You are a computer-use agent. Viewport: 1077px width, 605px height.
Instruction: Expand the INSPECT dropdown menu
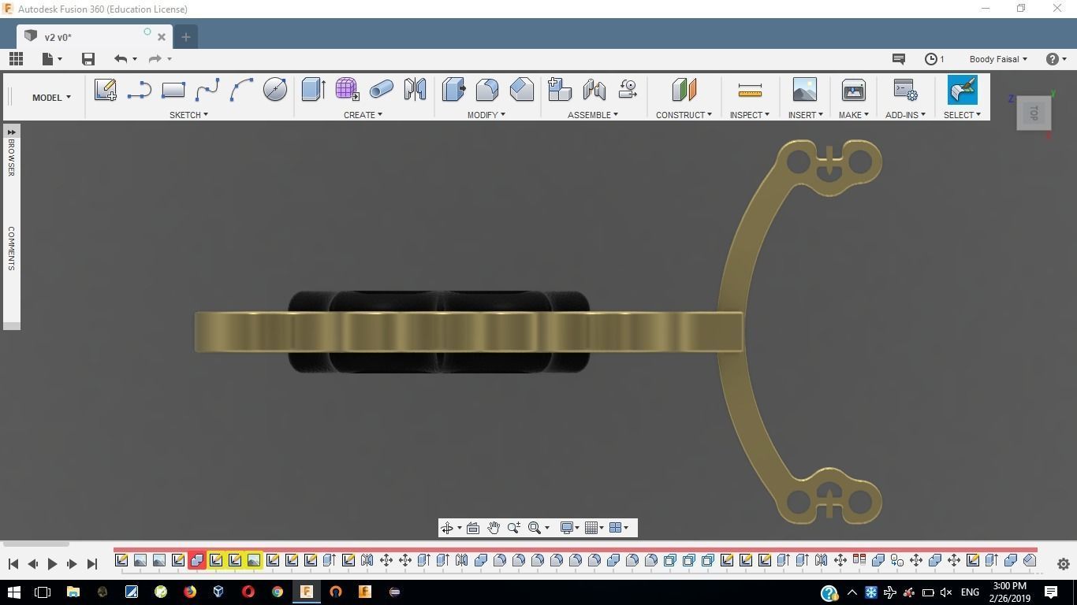click(749, 115)
